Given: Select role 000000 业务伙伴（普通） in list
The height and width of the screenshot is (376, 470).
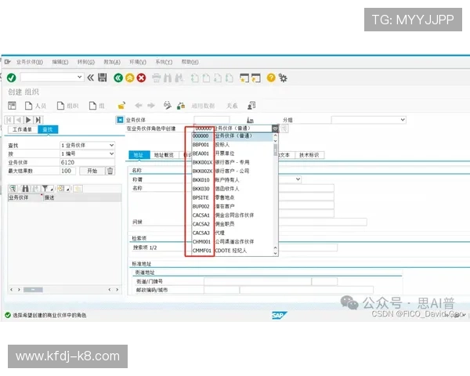Looking at the screenshot, I should coord(233,136).
